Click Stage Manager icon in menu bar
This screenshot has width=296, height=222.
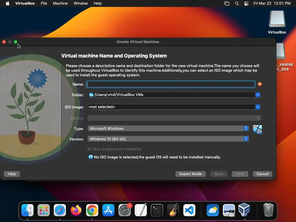[x=227, y=3]
